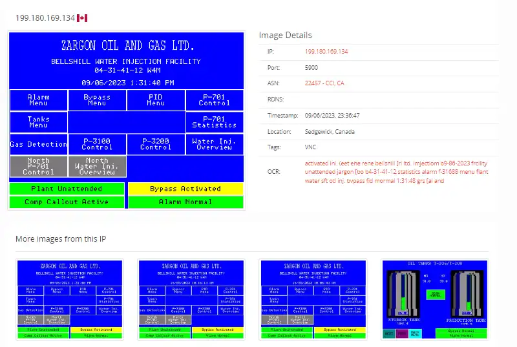Open the Oil Tanks T-206/T-208 thumbnail
517x347 pixels.
click(x=434, y=300)
